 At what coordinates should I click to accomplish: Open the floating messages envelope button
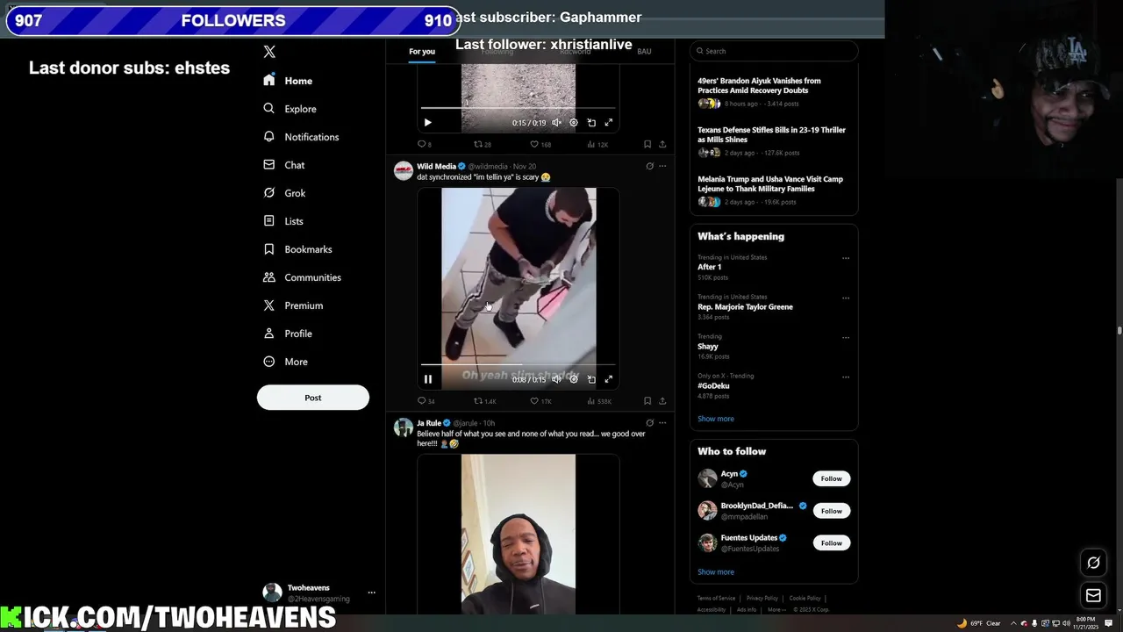click(1093, 596)
